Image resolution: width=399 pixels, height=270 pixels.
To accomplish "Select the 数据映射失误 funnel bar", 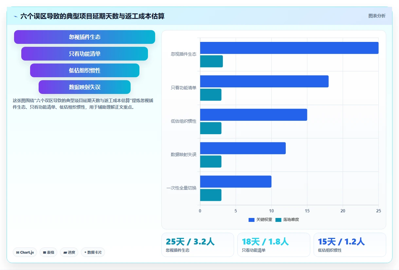I will pos(84,87).
